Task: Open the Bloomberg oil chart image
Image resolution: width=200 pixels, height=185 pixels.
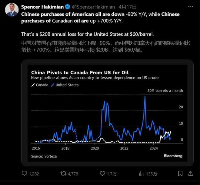Action: click(107, 113)
